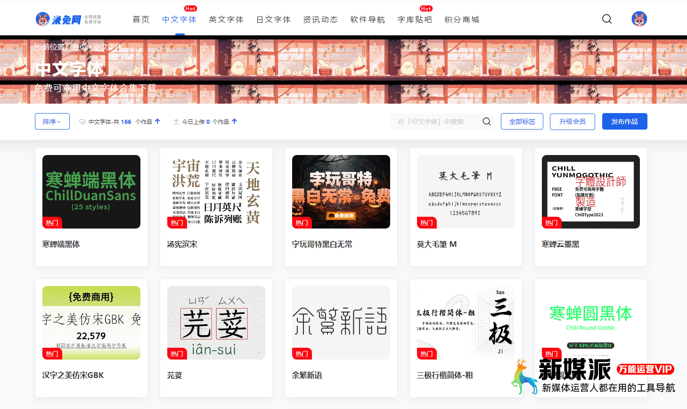Viewport: 687px width, 409px height.
Task: Switch to the 英文字体 menu item
Action: click(x=226, y=19)
